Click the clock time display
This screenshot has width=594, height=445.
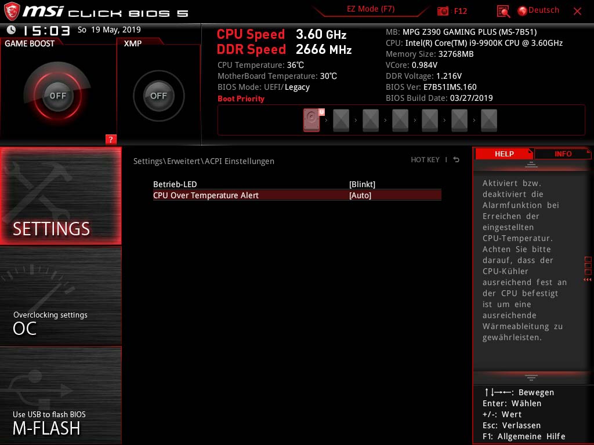[x=46, y=30]
